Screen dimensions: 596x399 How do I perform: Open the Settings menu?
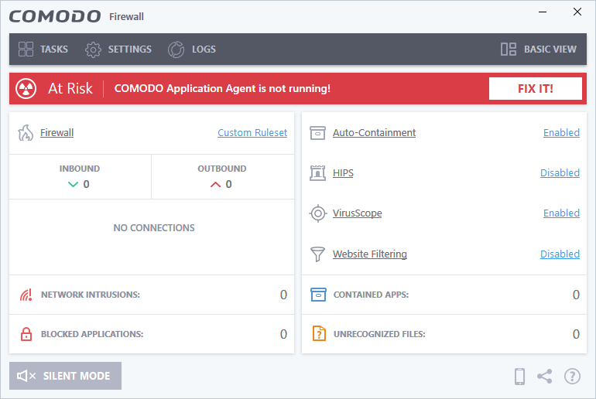click(x=118, y=49)
